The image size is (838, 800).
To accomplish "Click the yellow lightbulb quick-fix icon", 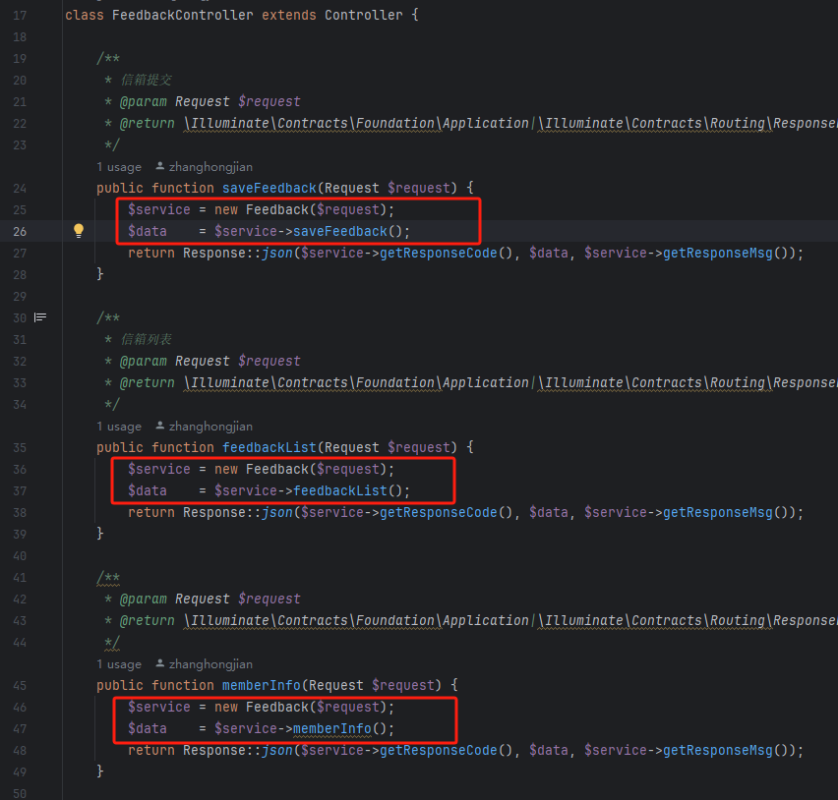I will click(79, 231).
